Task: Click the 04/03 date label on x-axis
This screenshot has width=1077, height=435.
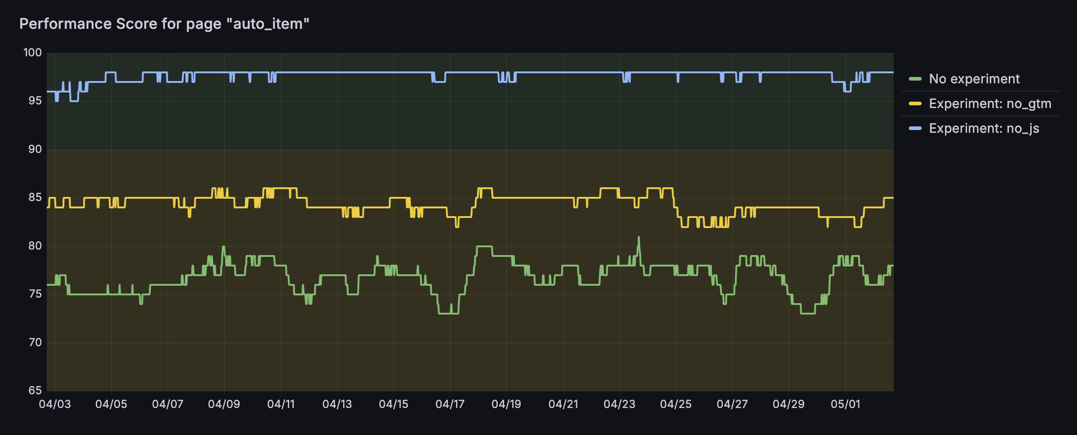Action: (55, 404)
